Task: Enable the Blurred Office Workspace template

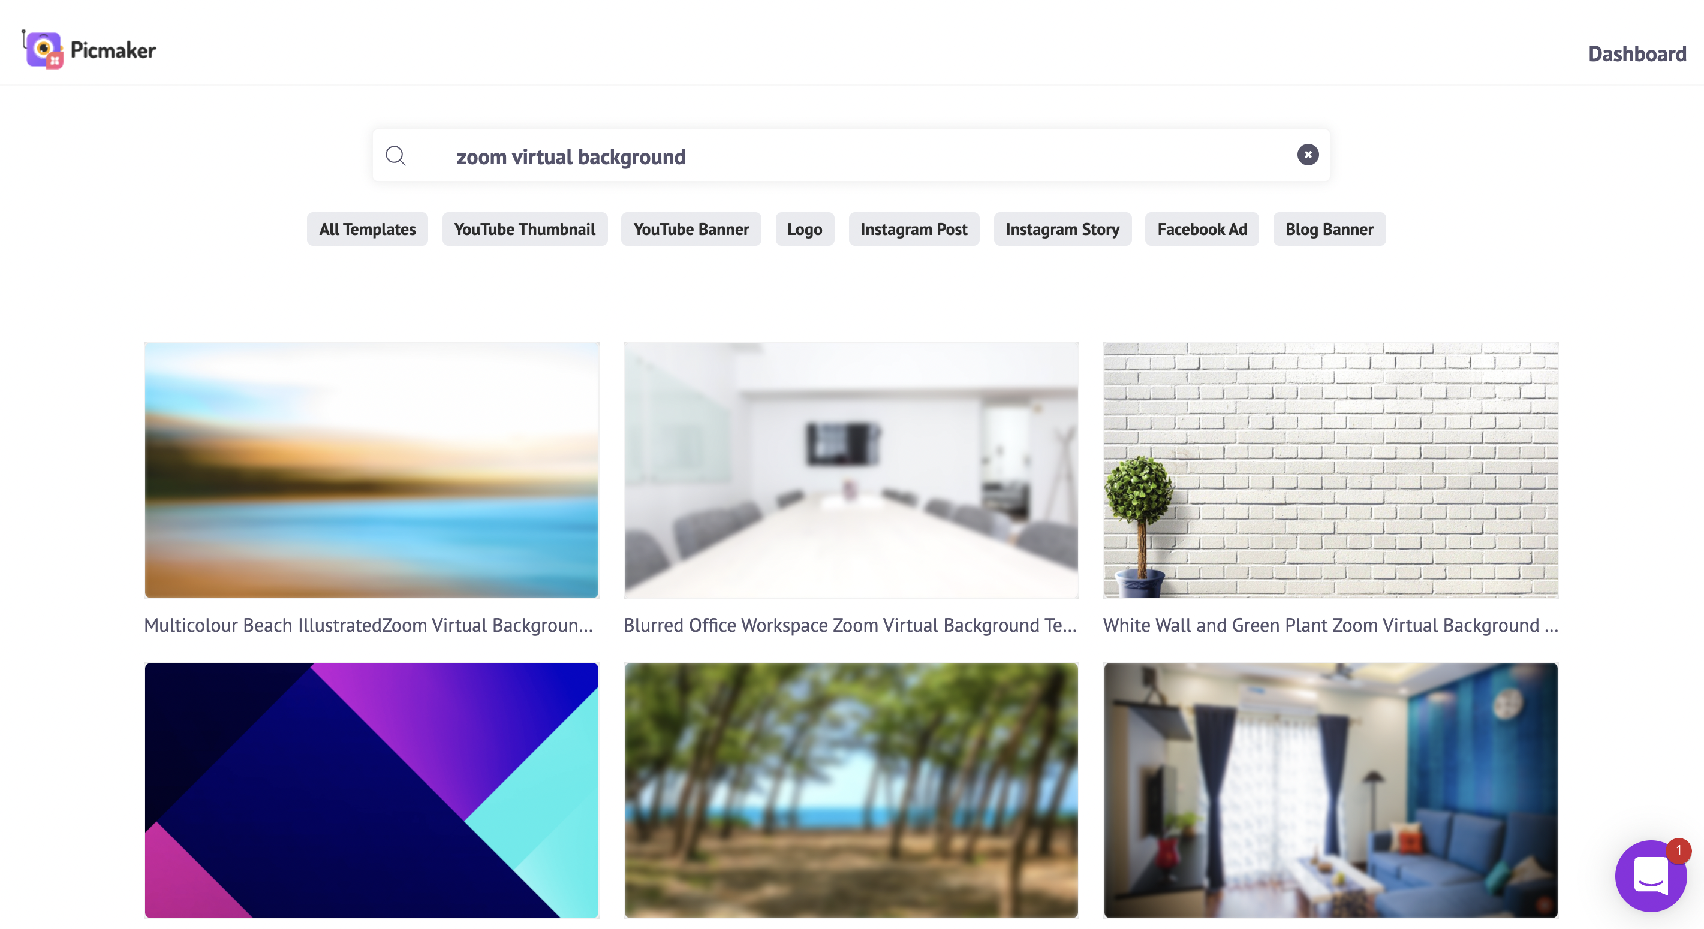Action: (x=851, y=469)
